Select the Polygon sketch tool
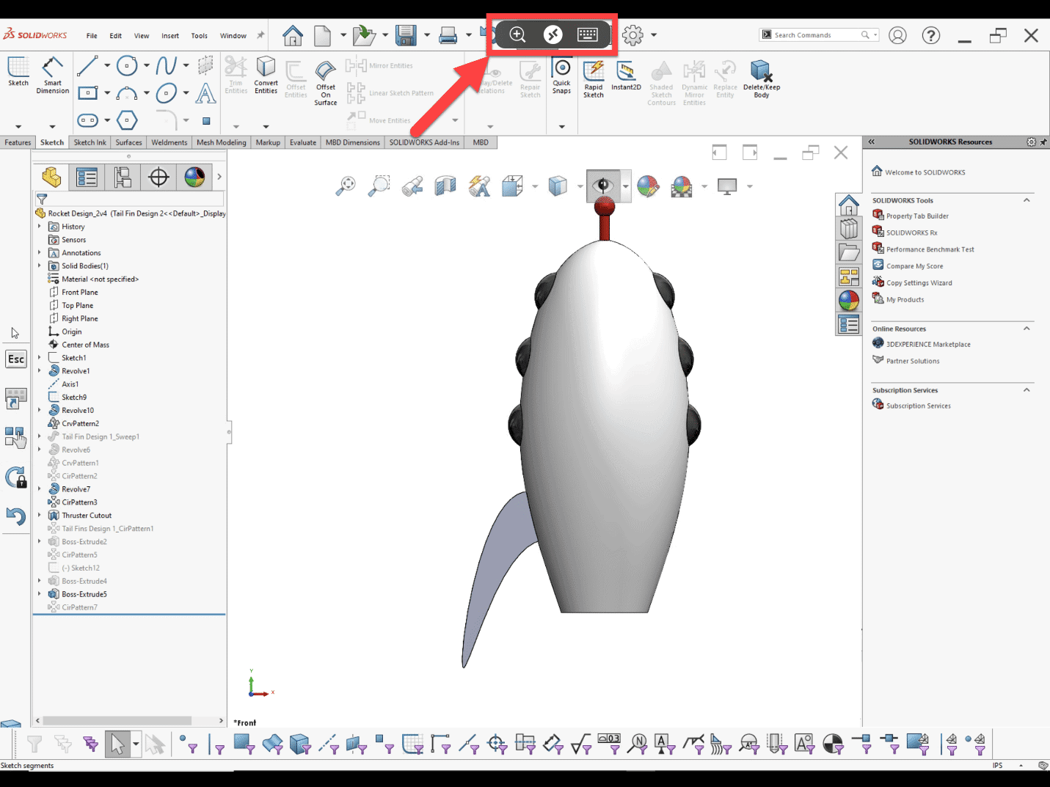Screen dimensions: 1050x787 (x=127, y=120)
